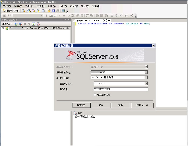Click the Analysis Services MDX Query icon
The width and height of the screenshot is (188, 146).
coord(29,11)
